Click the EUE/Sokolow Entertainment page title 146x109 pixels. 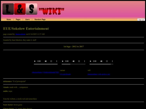tap(26, 29)
